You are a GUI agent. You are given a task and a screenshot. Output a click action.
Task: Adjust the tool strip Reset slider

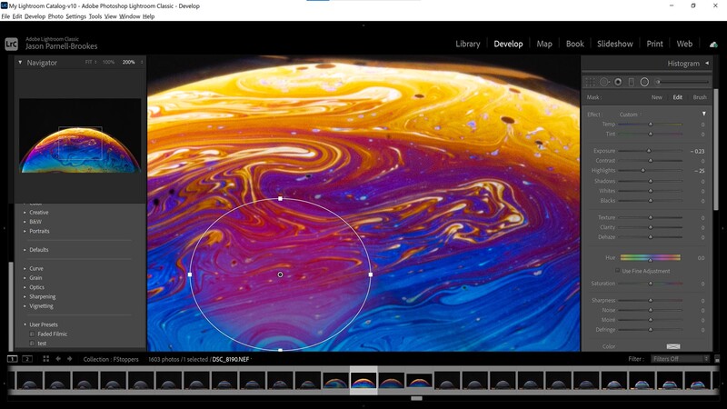coord(684,82)
